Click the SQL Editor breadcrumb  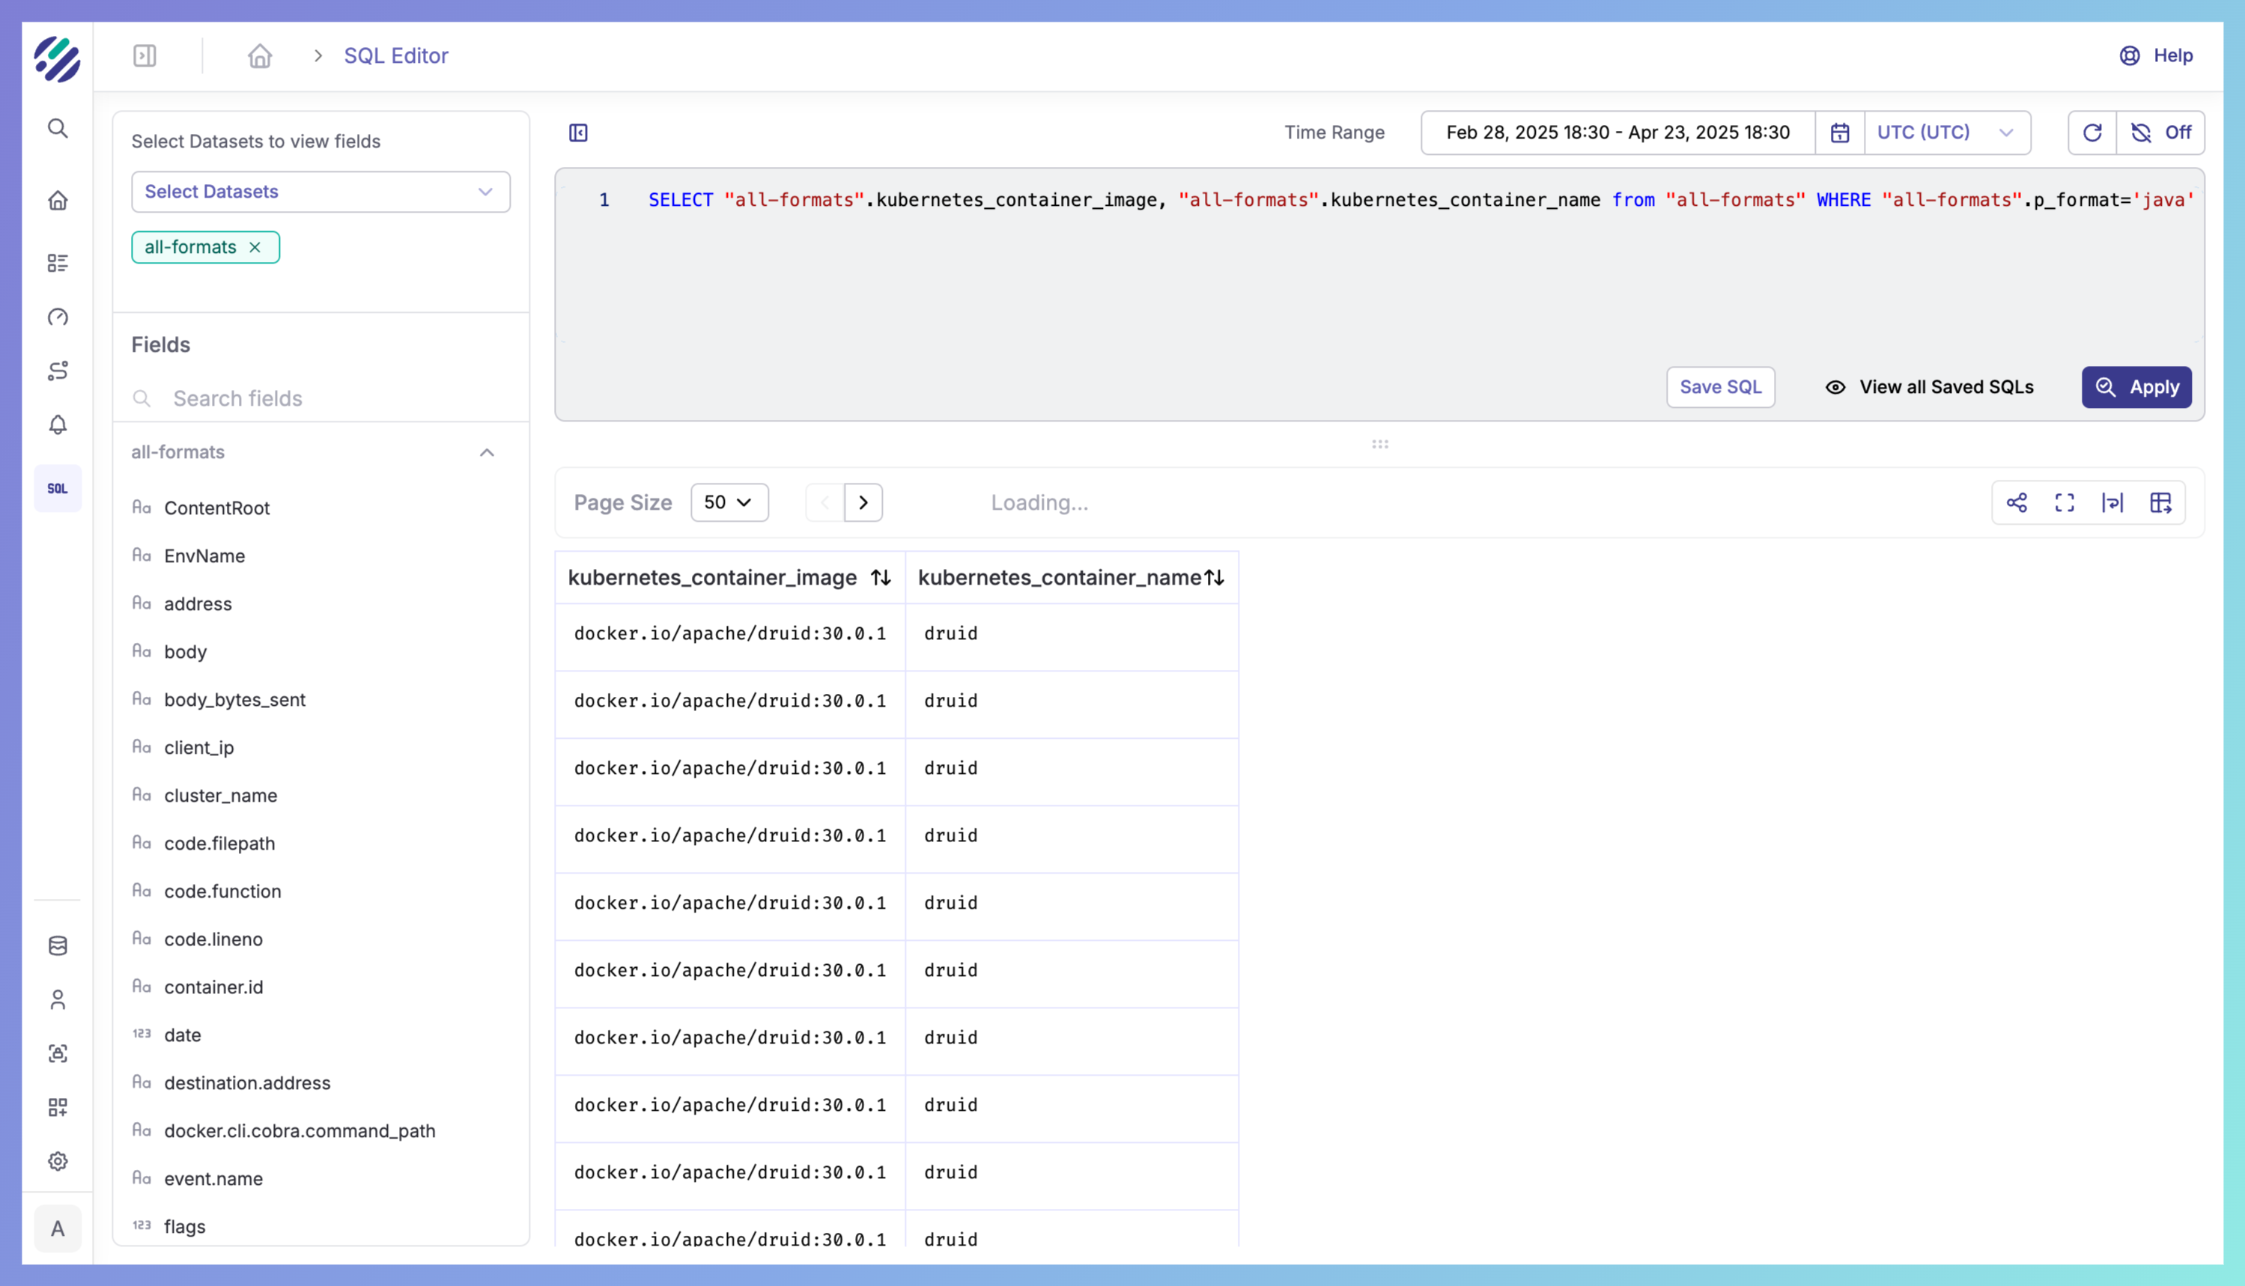pyautogui.click(x=396, y=55)
